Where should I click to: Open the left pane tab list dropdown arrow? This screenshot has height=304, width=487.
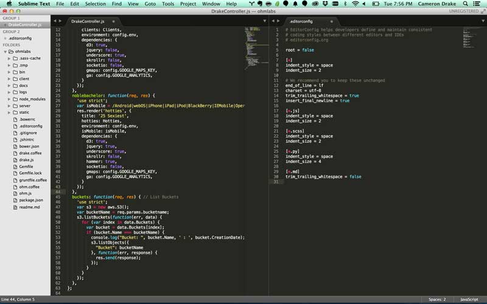coord(265,21)
